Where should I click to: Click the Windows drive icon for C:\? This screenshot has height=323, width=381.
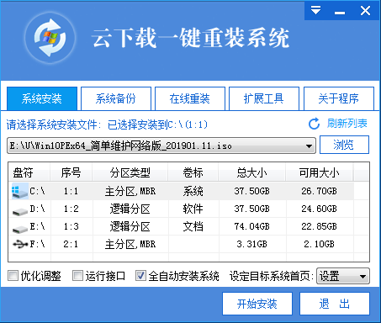coord(20,191)
